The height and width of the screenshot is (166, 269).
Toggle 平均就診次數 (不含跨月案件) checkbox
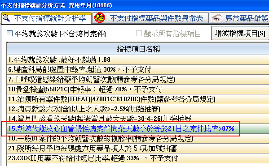[x=9, y=34]
